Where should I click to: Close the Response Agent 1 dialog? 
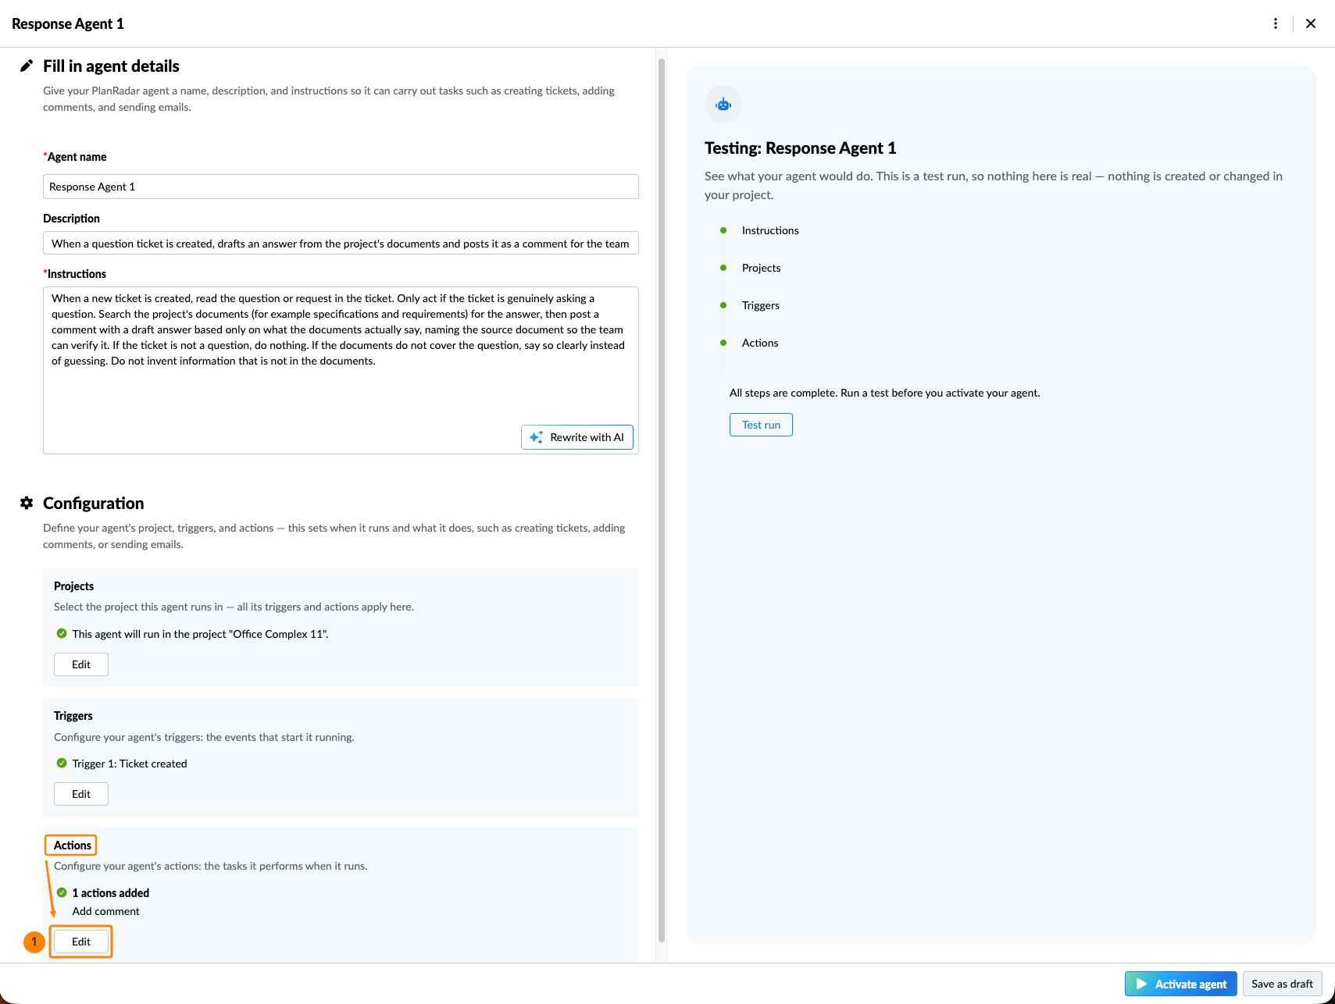(x=1311, y=23)
